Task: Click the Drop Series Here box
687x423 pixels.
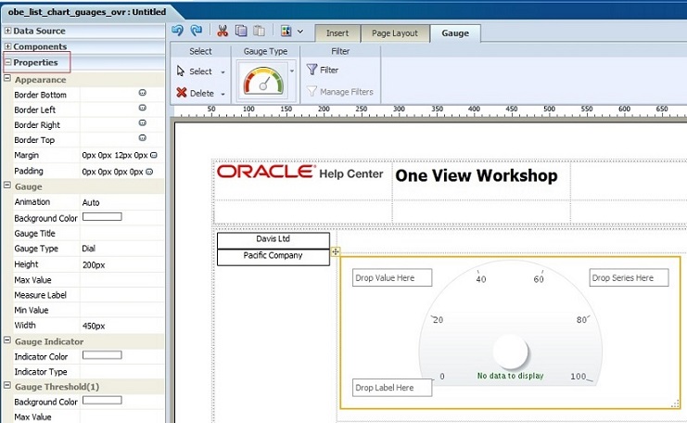Action: [629, 278]
